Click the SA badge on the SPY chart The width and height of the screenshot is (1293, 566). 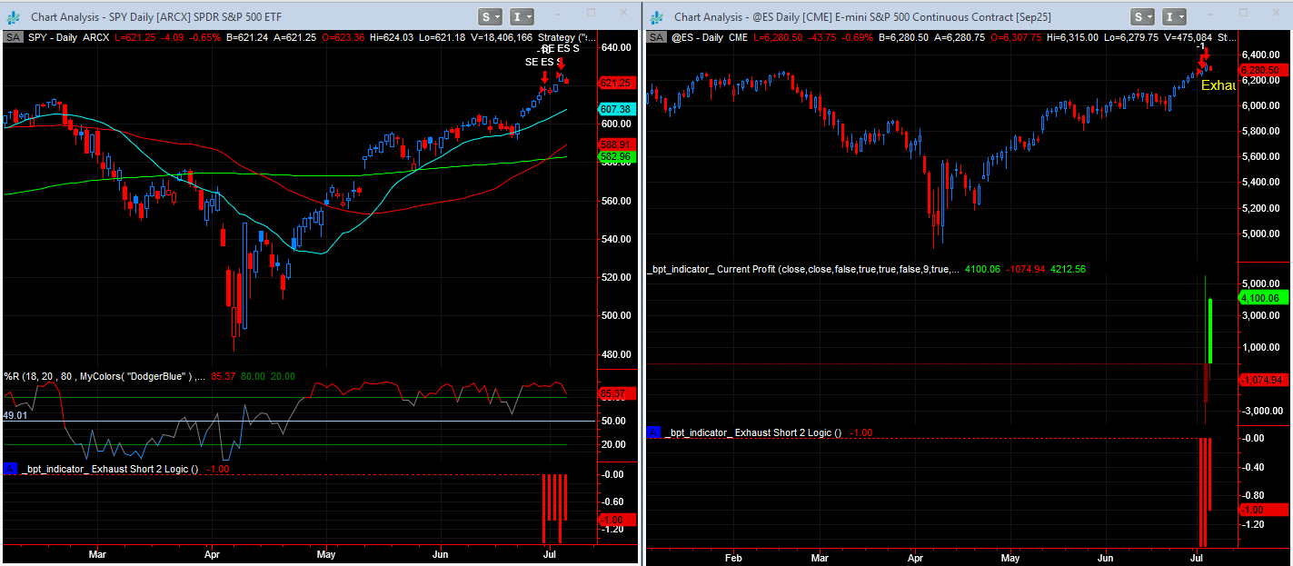(13, 37)
